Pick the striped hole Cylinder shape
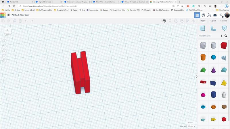This screenshot has height=129, width=230. coord(213,46)
